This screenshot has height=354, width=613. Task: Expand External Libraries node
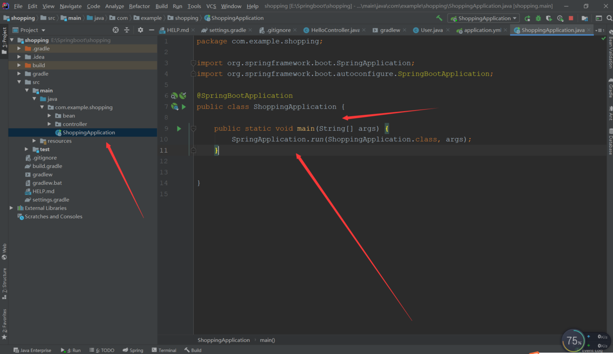[11, 208]
